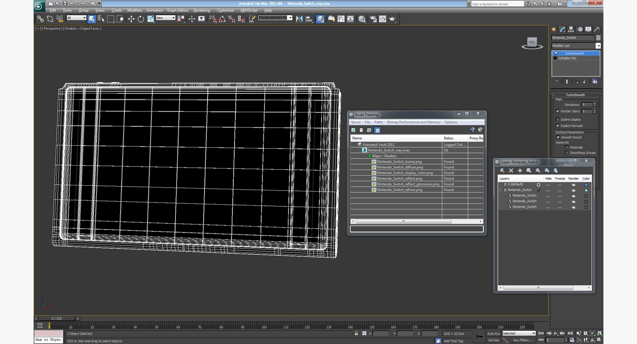Open the application menu logo button
The image size is (637, 344).
click(39, 6)
